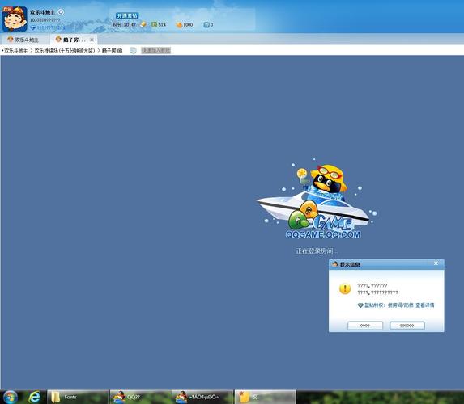Click the 欢乐斗地主 game avatar picture
This screenshot has height=404, width=464.
click(15, 19)
